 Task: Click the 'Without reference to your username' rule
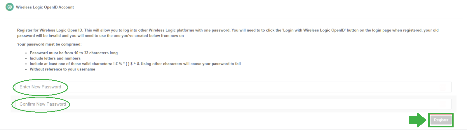(x=62, y=69)
